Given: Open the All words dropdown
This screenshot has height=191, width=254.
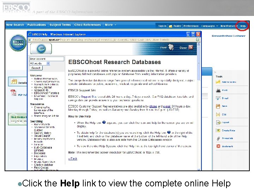Looking at the screenshot, I should [x=40, y=63].
